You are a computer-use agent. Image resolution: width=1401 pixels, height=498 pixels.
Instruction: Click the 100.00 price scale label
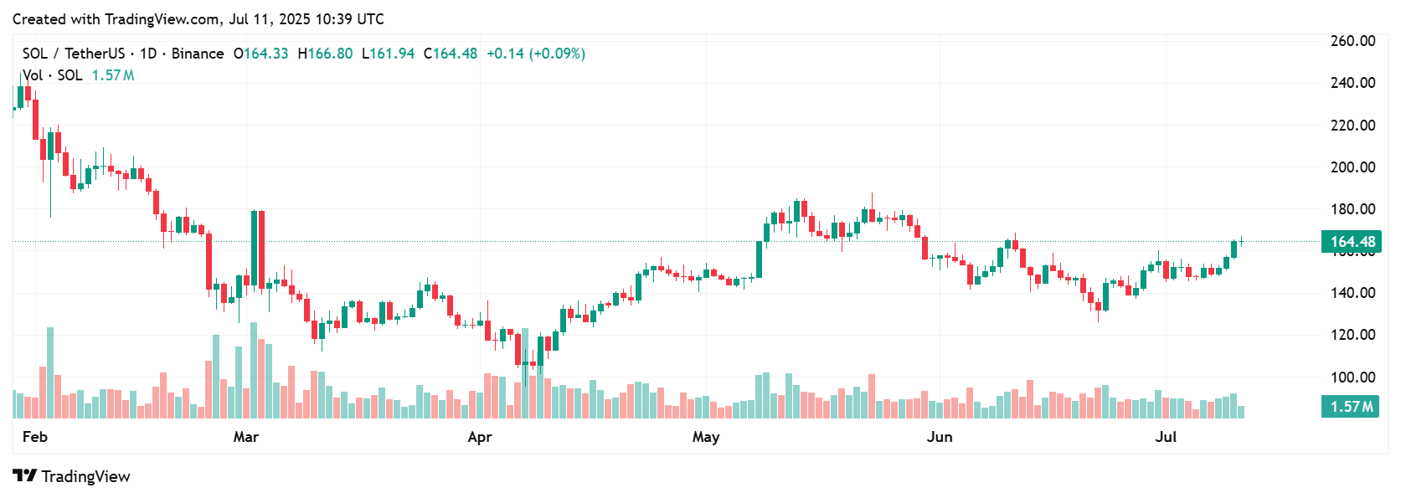click(x=1352, y=377)
